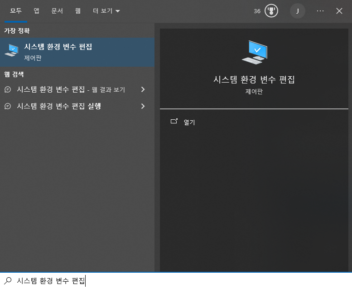Viewport: 352px width, 289px height.
Task: Click the 열기 button in preview pane
Action: 189,122
